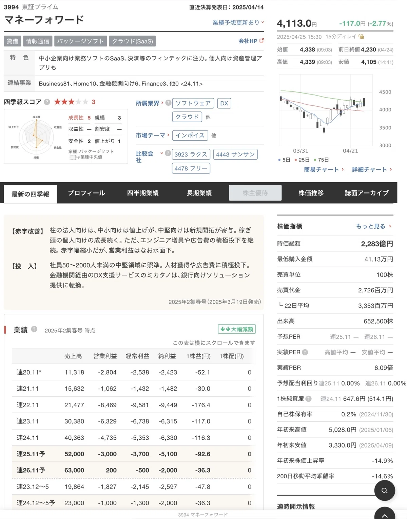
Task: Expand the 業績予想更新あり dropdown
Action: 238,22
